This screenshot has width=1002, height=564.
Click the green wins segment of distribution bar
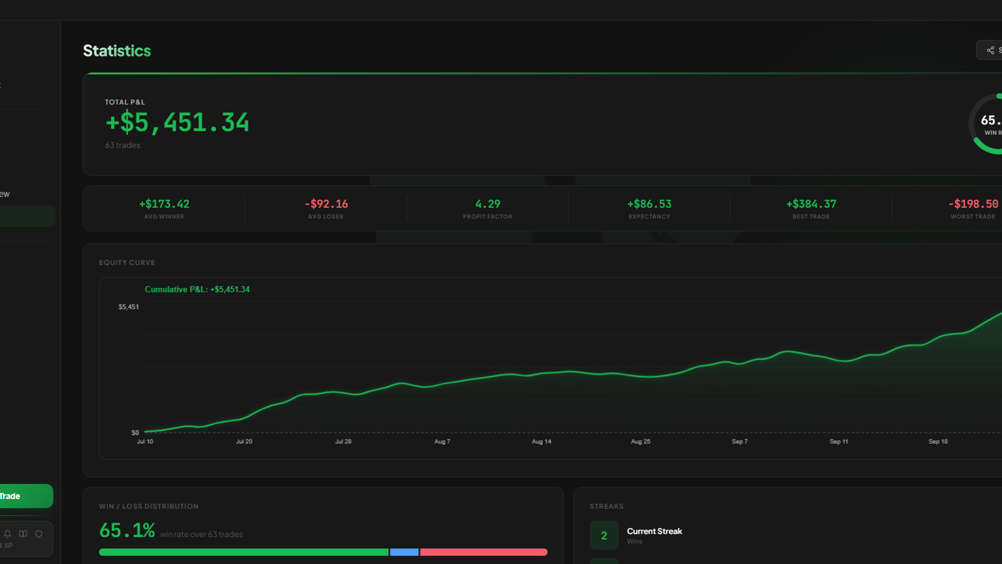243,552
